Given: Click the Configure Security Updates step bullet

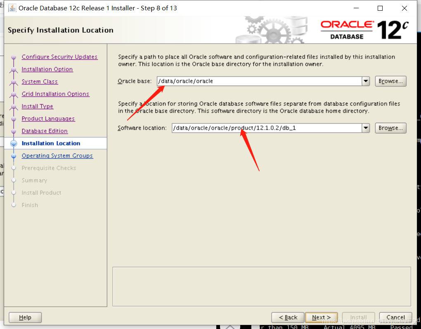Looking at the screenshot, I should pos(14,57).
